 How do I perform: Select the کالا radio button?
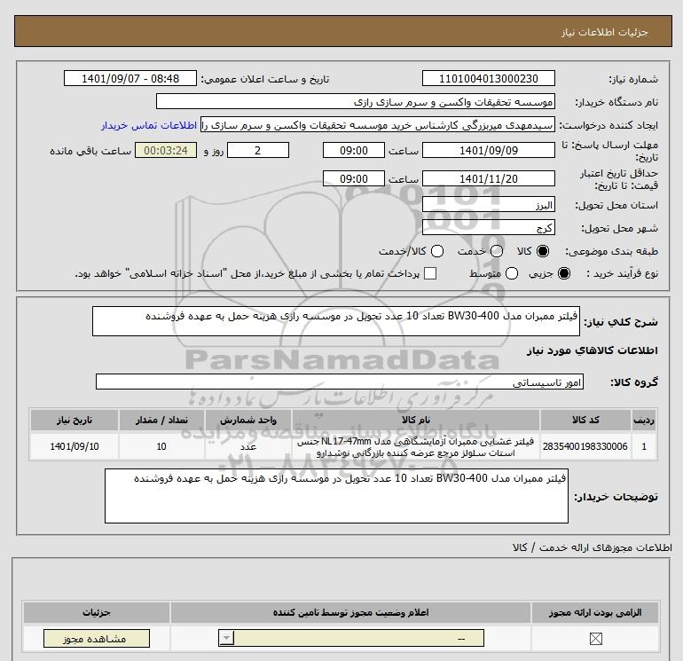point(543,251)
